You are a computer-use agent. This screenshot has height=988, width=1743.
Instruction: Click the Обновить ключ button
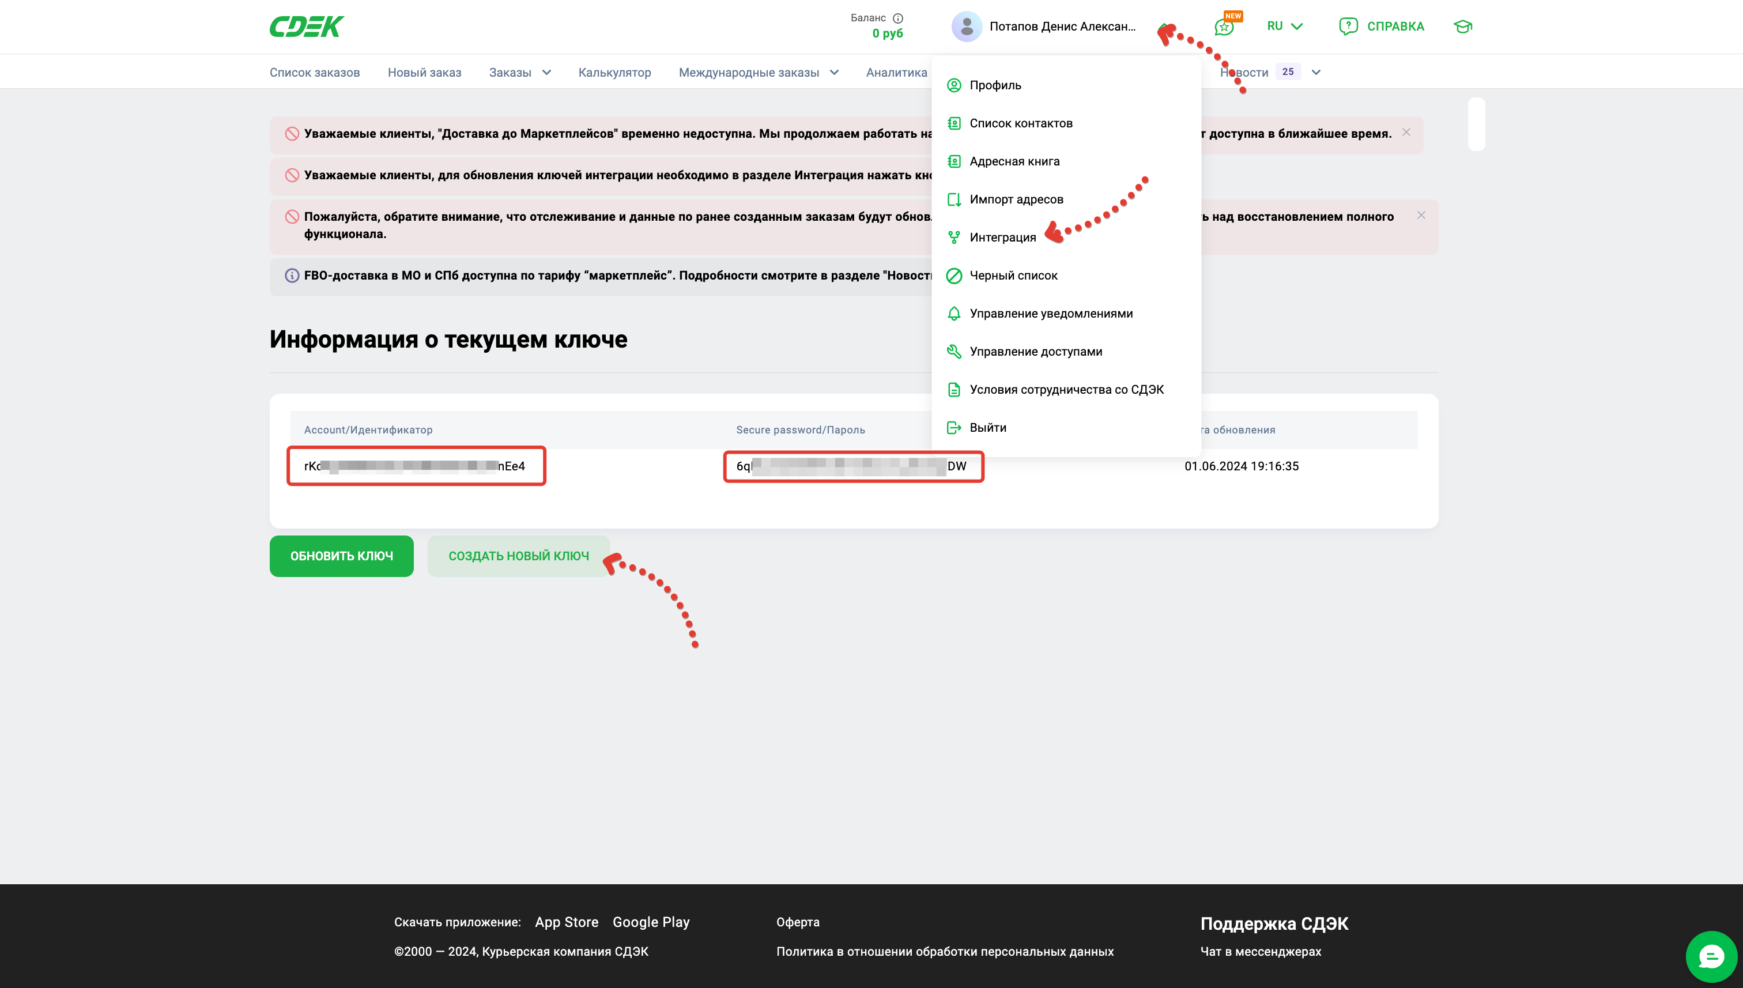point(341,556)
